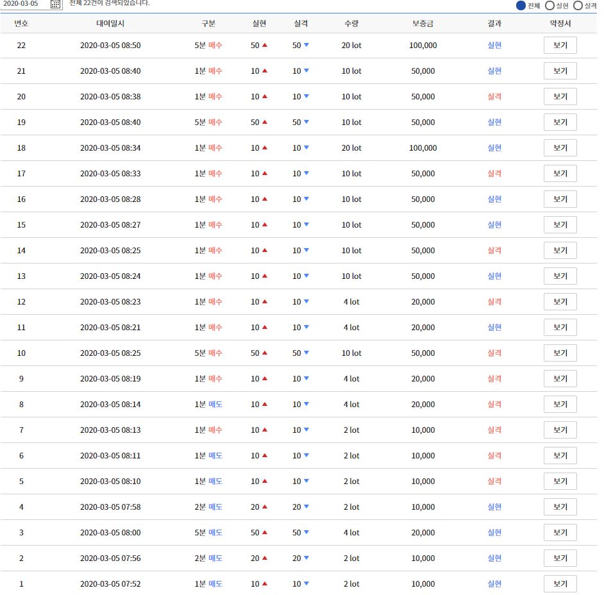This screenshot has height=595, width=604.
Task: Open the calendar date picker icon
Action: point(56,4)
